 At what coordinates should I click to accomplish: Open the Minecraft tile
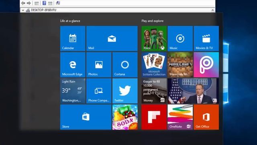point(180,65)
